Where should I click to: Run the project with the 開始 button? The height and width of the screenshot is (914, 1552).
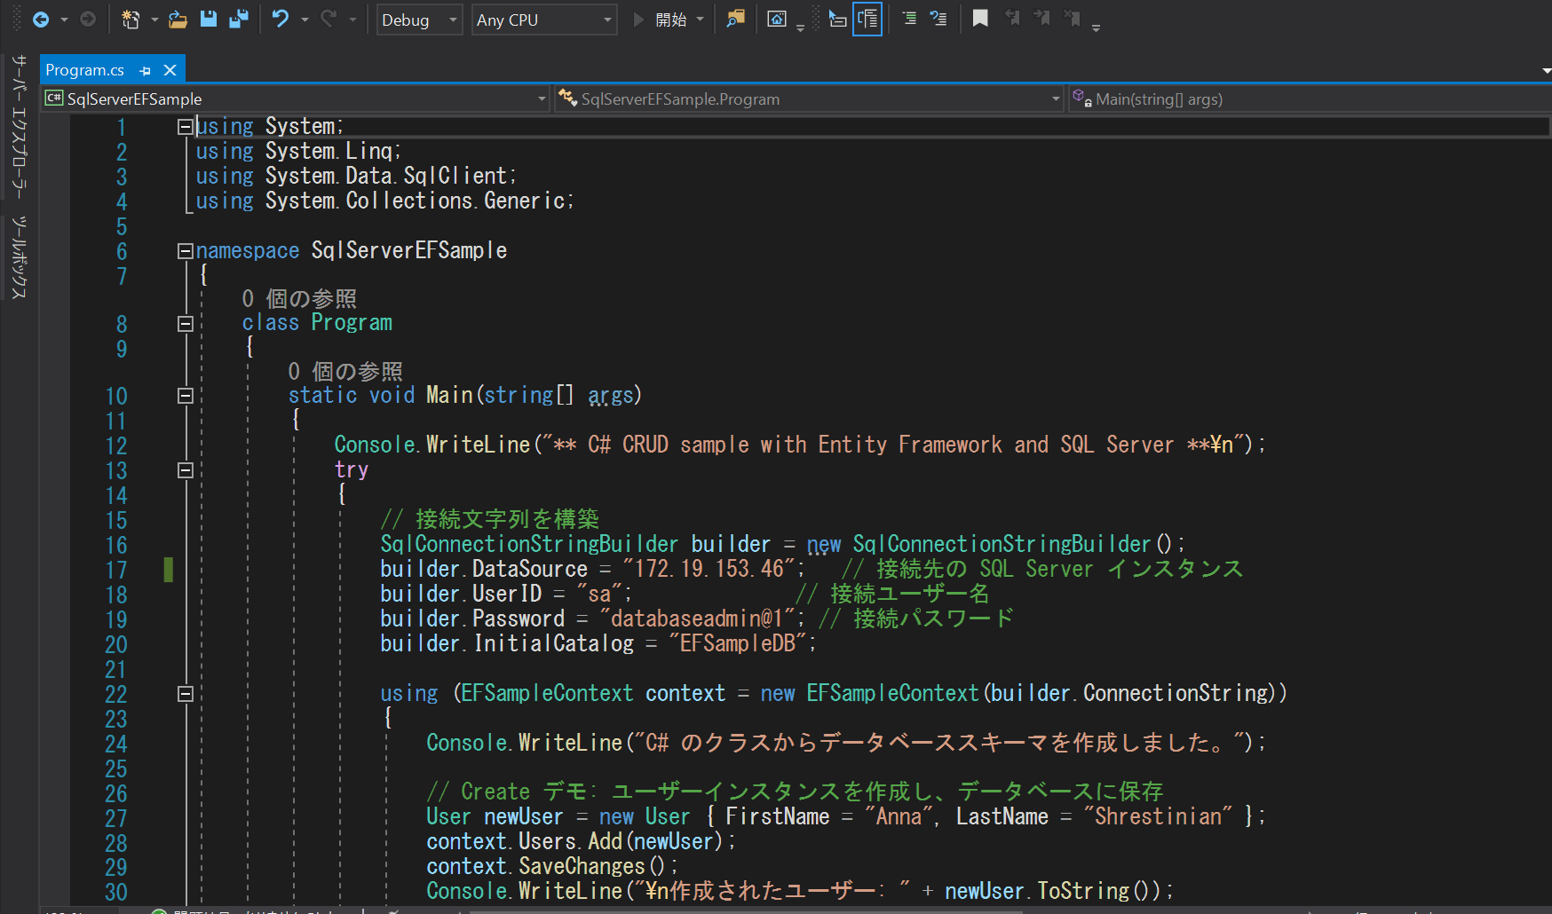[672, 19]
